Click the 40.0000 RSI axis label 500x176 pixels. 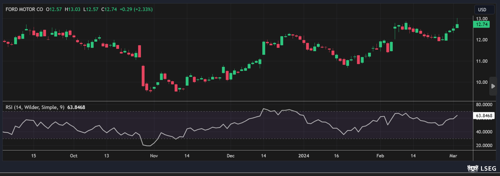coord(484,132)
